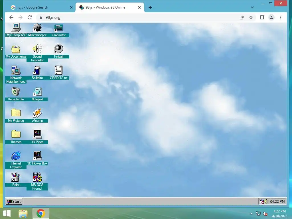
Task: Open the Internet Explorer icon
Action: point(16,160)
